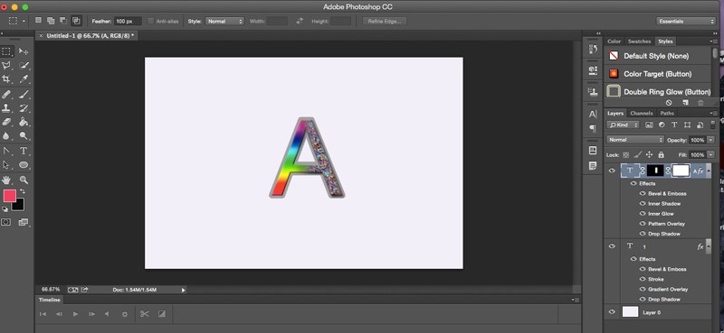Select the History Brush tool
Image resolution: width=724 pixels, height=333 pixels.
(x=24, y=108)
